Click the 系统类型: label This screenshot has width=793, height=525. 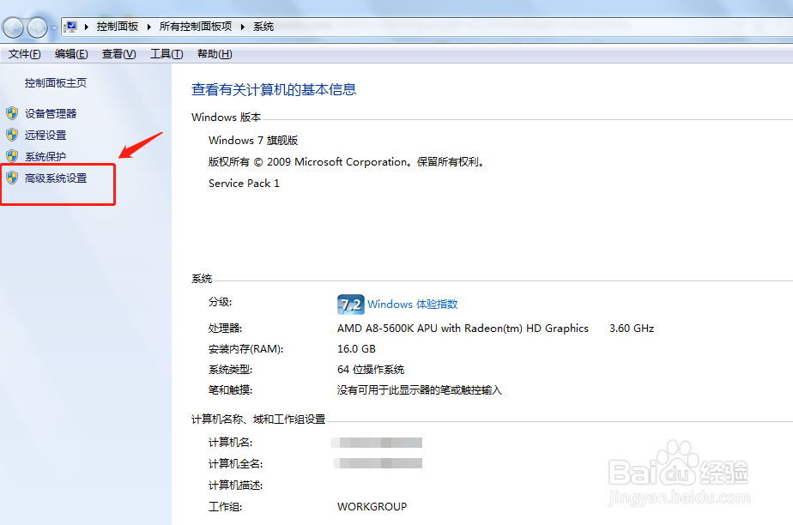(x=230, y=370)
